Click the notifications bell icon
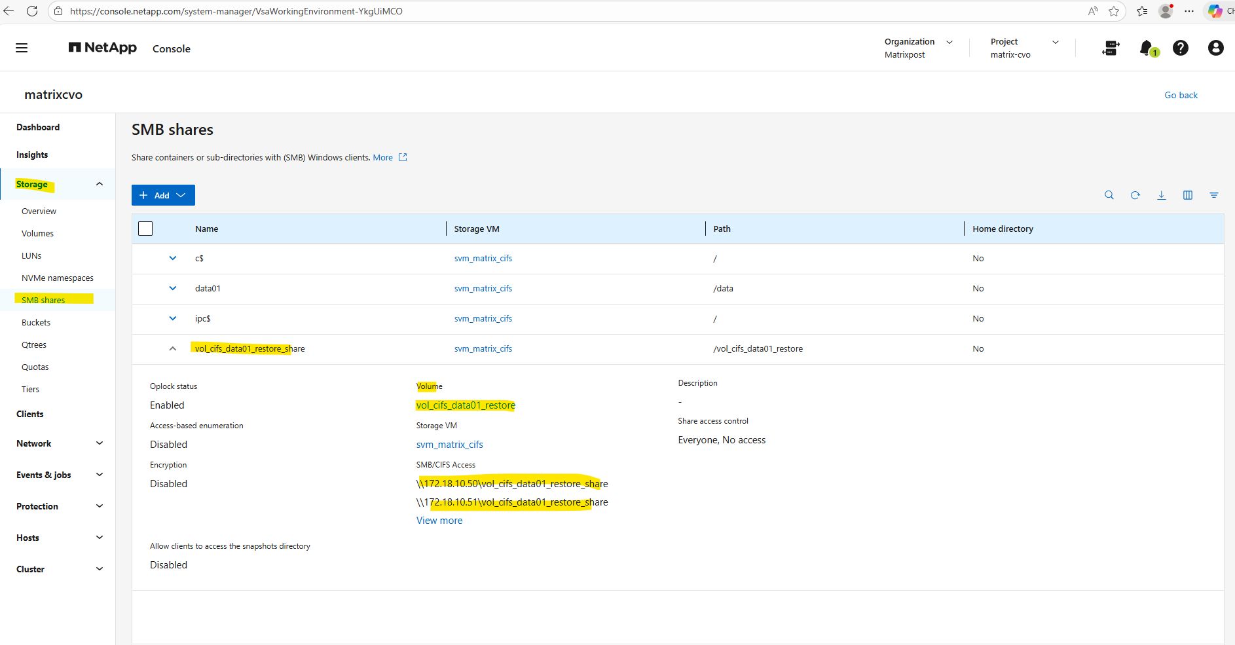The width and height of the screenshot is (1235, 645). coord(1146,48)
